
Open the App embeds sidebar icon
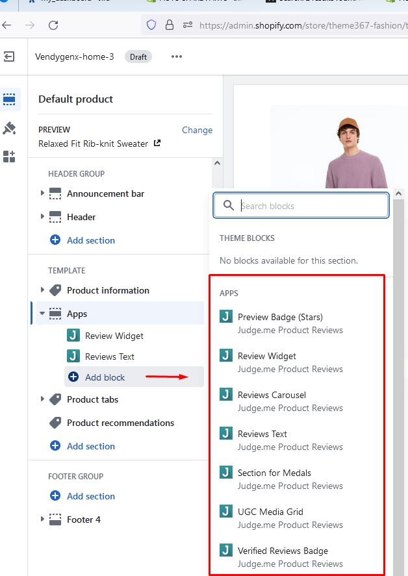9,157
